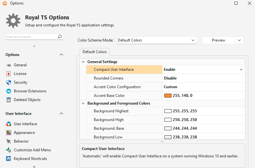Screen dimensions: 255x168
Task: Open Compact User Interface Enable dropdown
Action: pyautogui.click(x=241, y=70)
